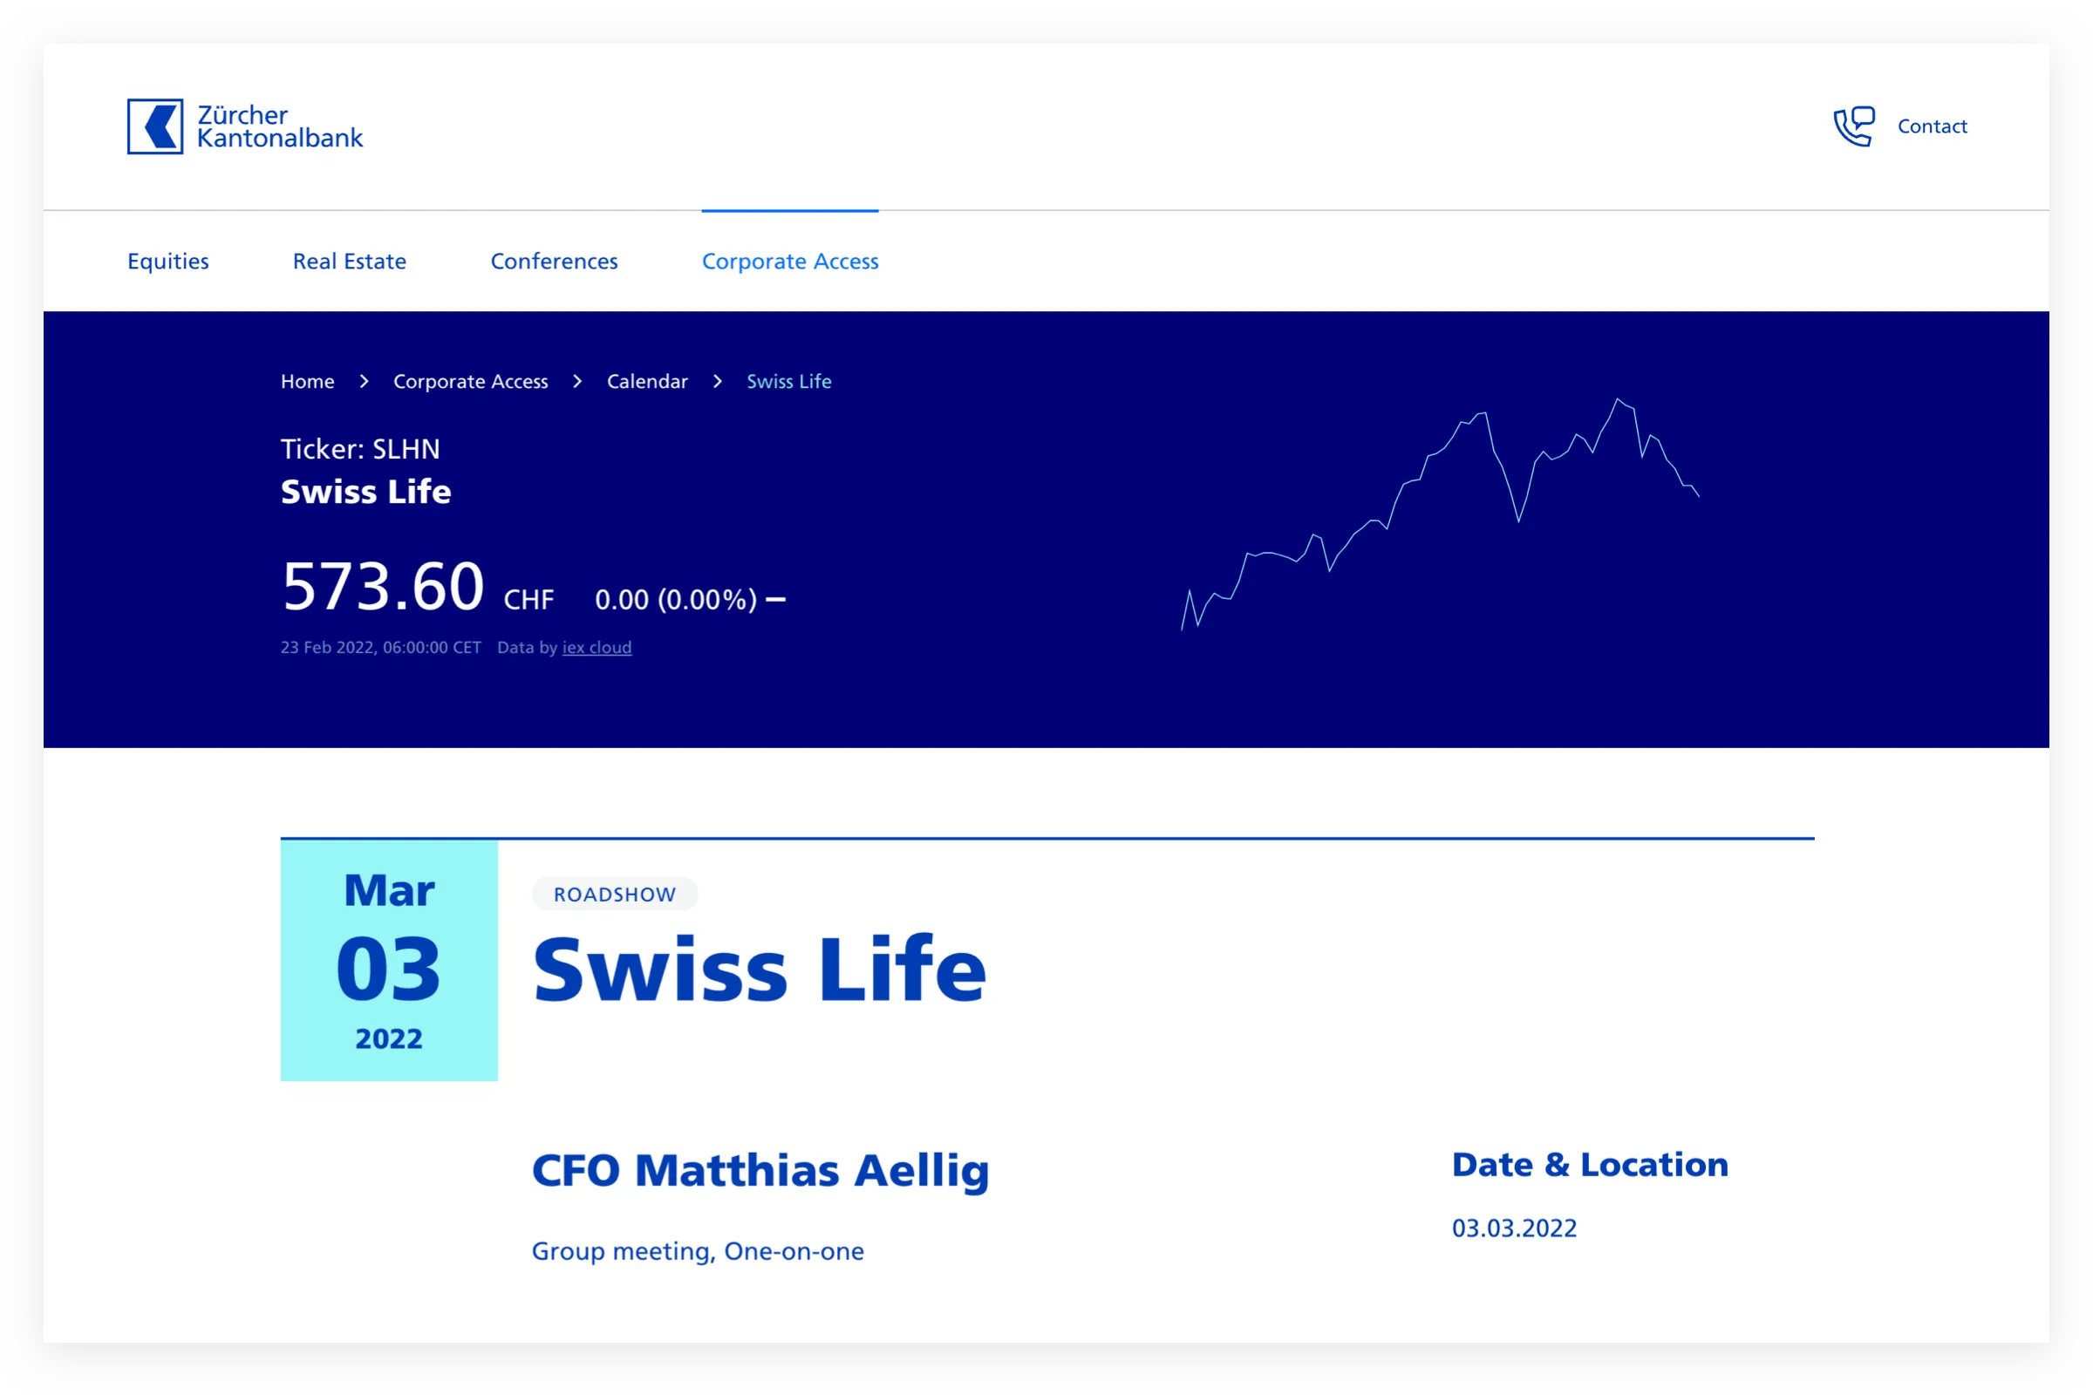Viewport: 2093px width, 1395px height.
Task: Go to the Conferences tab
Action: (554, 262)
